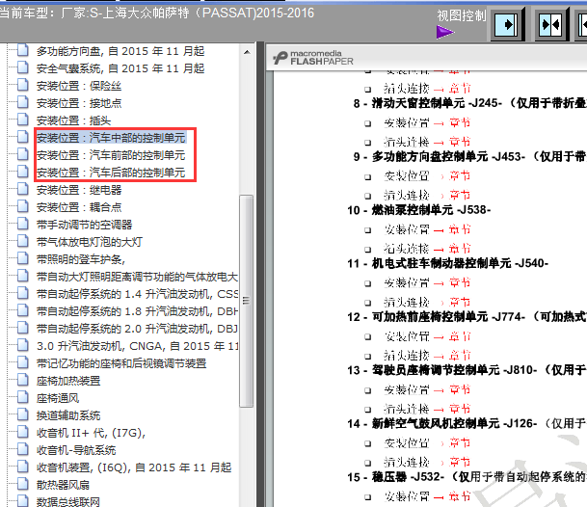Screen dimensions: 587x507
Task: Click the Macromedia FlashPaper logo
Action: tap(313, 58)
